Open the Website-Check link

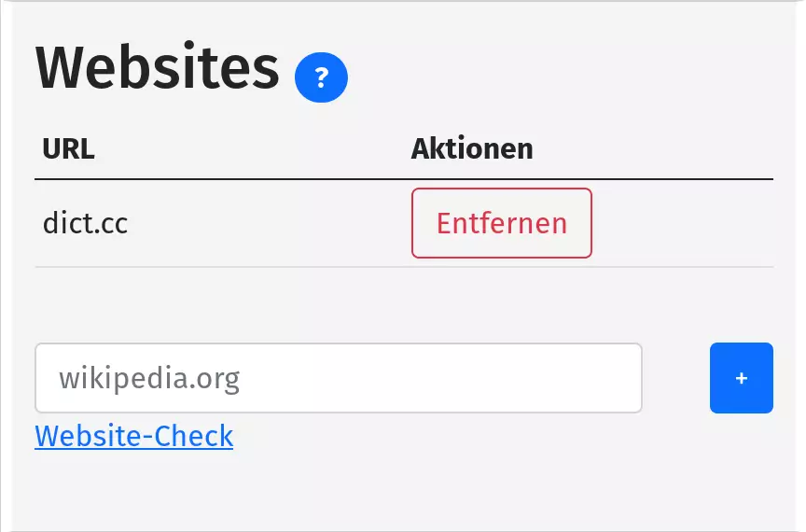[x=133, y=435]
